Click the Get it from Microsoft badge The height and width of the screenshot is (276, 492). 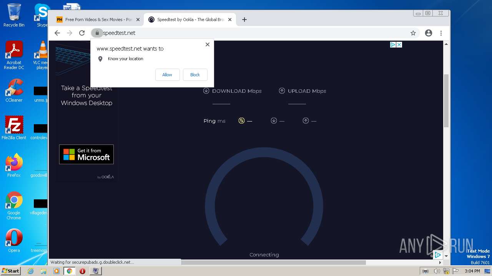[x=86, y=154]
